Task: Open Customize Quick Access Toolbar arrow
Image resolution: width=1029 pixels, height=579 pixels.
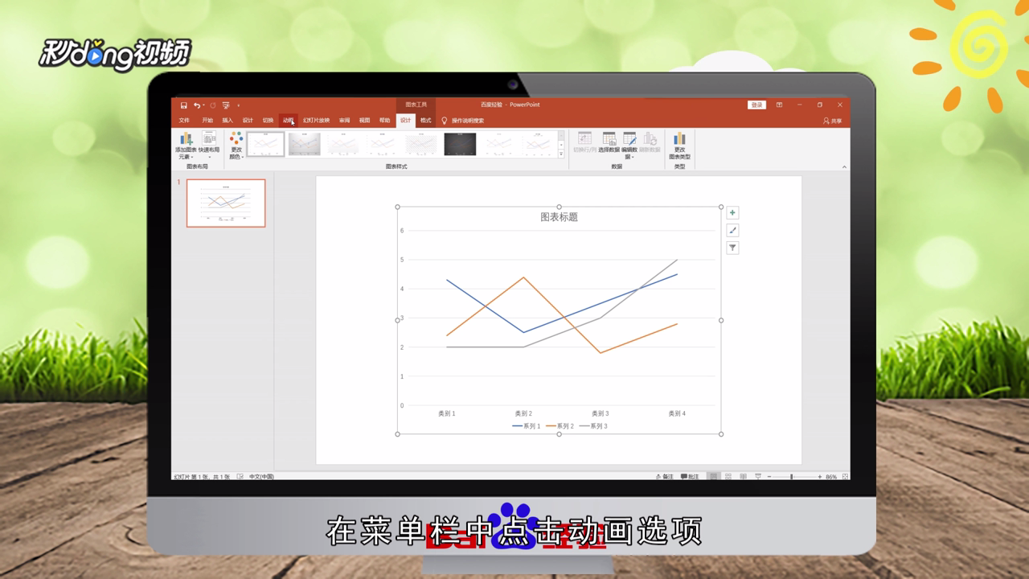Action: (238, 105)
